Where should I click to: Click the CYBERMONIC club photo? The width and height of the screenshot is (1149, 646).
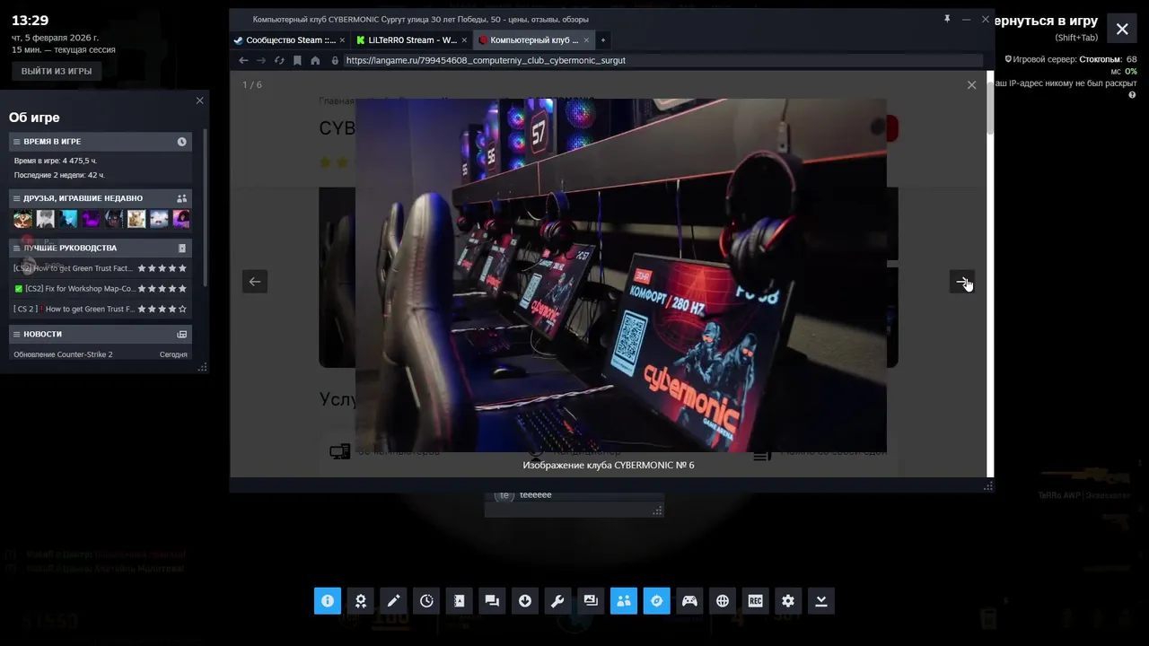point(621,275)
